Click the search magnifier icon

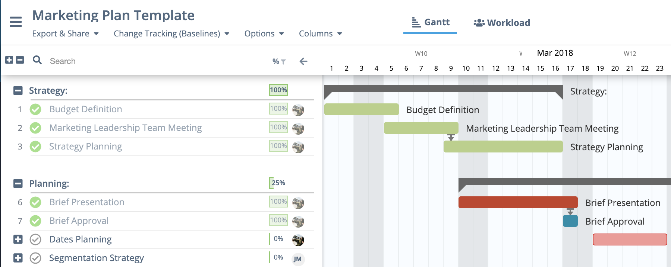(x=37, y=60)
